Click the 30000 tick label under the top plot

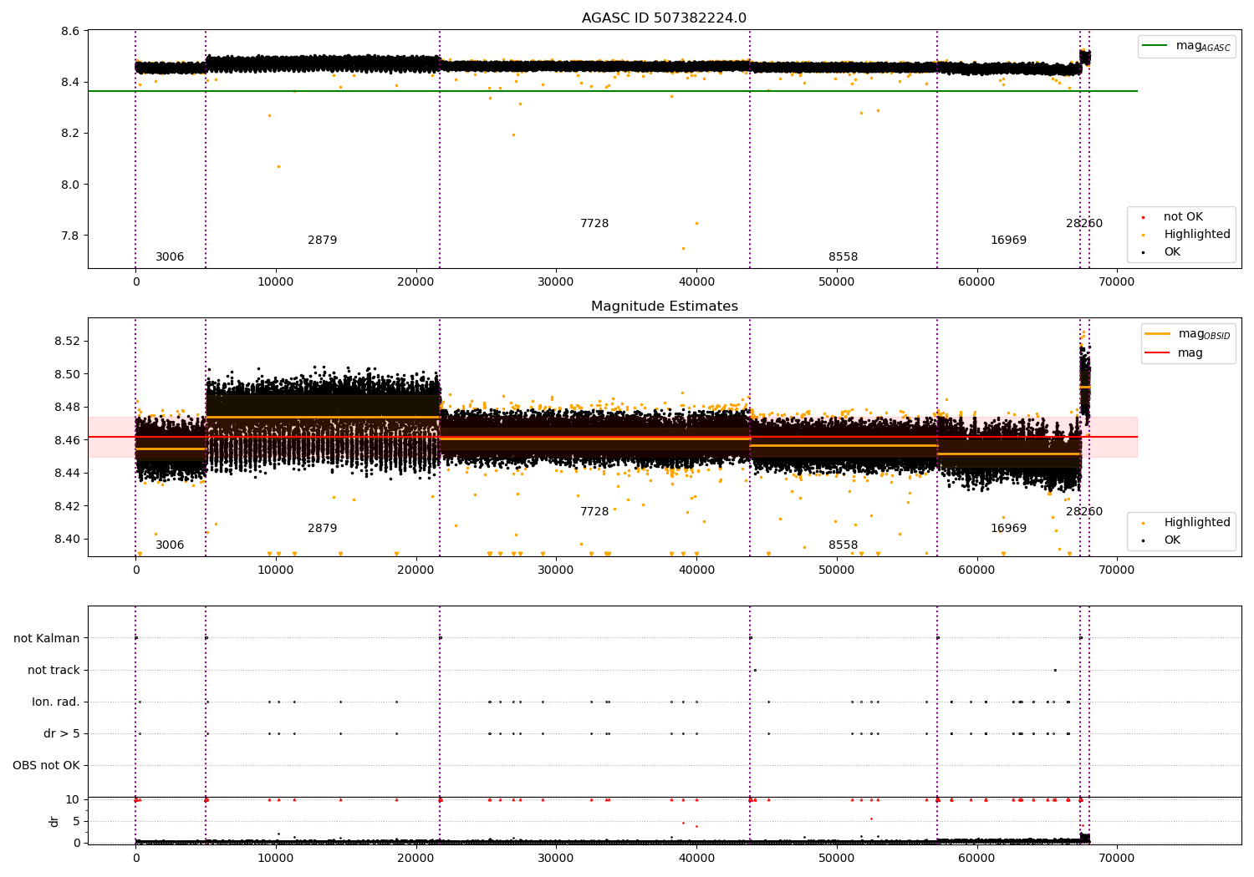[x=556, y=282]
